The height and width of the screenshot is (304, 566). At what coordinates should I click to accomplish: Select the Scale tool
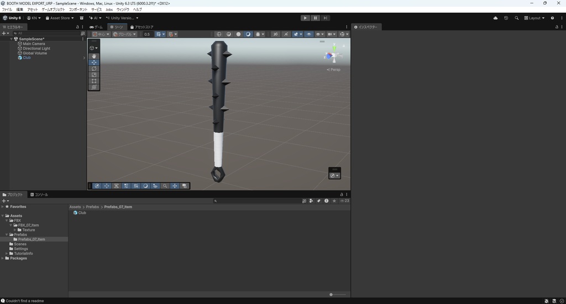point(94,75)
